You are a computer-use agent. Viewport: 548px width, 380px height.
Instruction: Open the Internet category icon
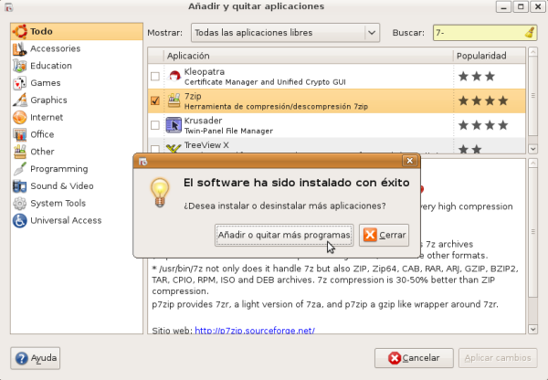pos(19,118)
